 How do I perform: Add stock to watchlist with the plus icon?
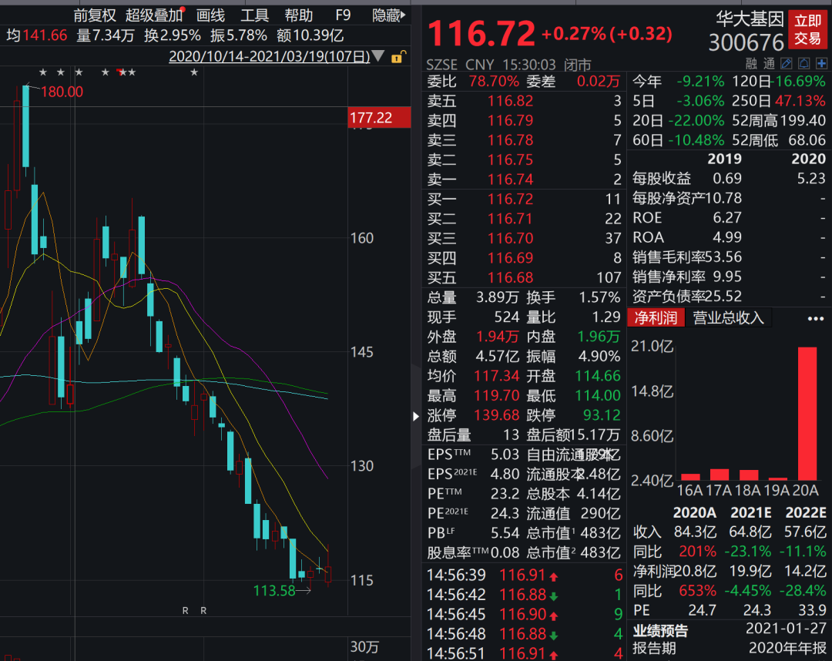[820, 63]
